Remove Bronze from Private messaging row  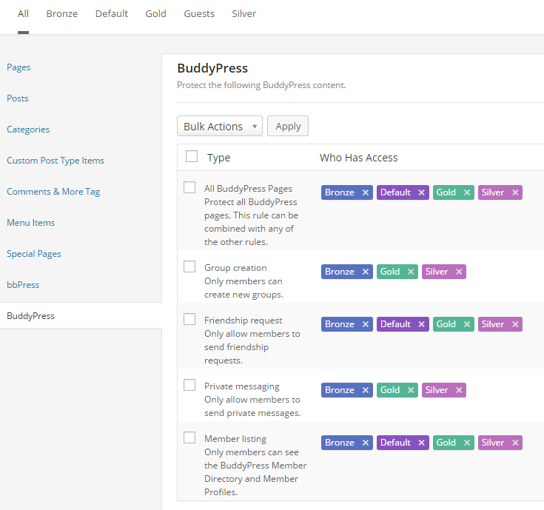tap(366, 390)
